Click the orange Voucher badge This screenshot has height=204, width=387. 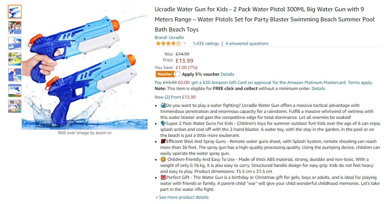(165, 74)
